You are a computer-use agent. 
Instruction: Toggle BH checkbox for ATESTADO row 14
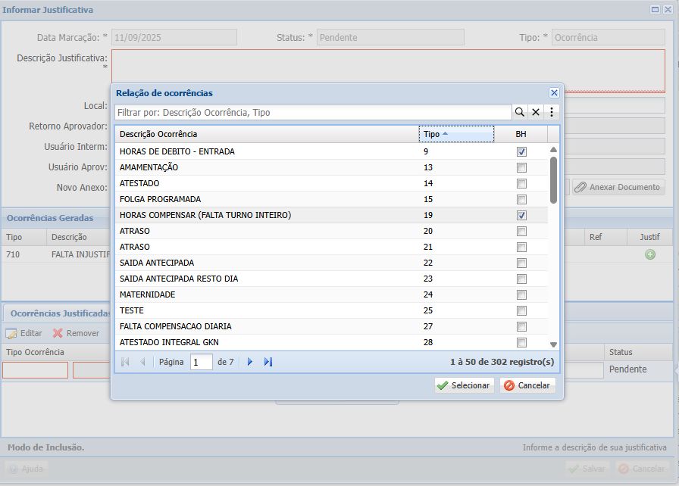(521, 184)
